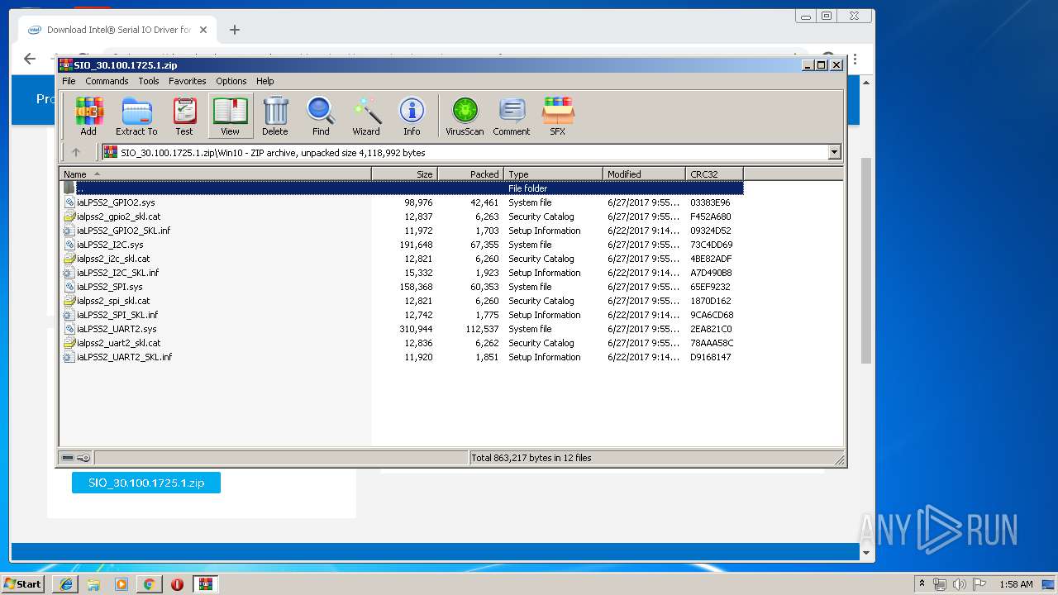The width and height of the screenshot is (1058, 595).
Task: Click the View toolbar icon
Action: coord(230,116)
